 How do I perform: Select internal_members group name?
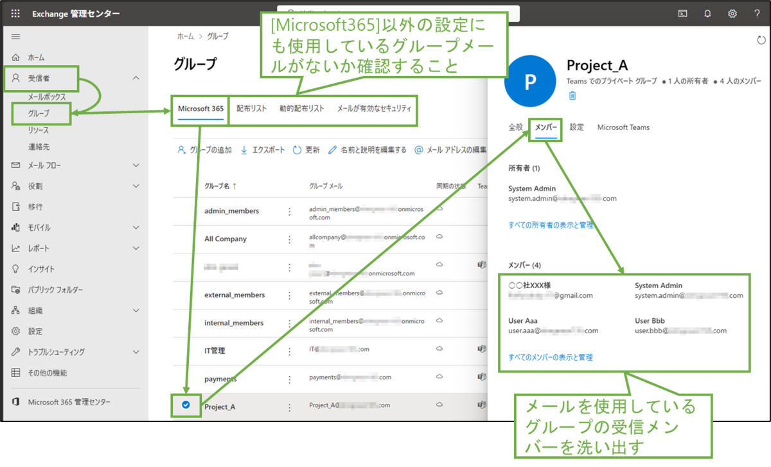coord(234,323)
